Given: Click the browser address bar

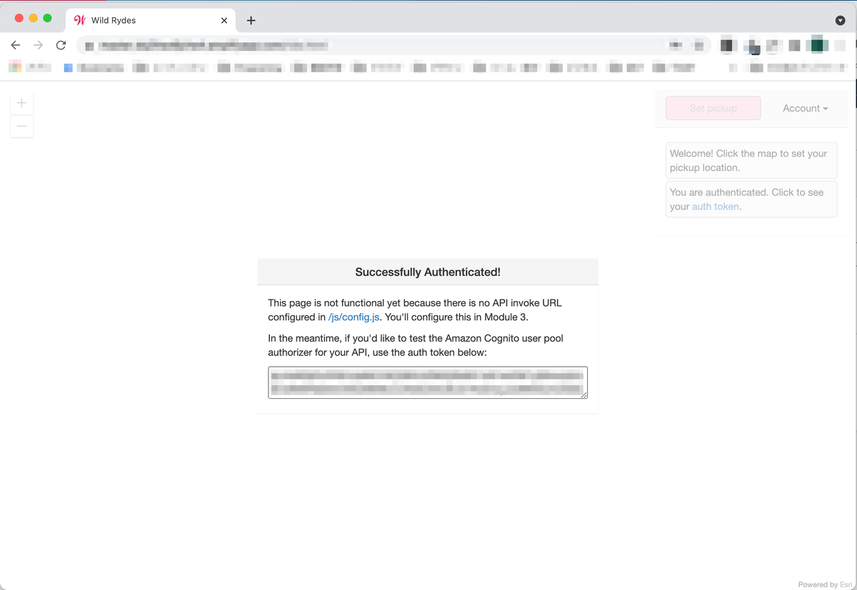Looking at the screenshot, I should tap(394, 45).
